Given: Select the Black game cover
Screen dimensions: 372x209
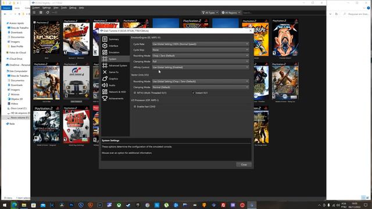Looking at the screenshot, I should coord(46,38).
